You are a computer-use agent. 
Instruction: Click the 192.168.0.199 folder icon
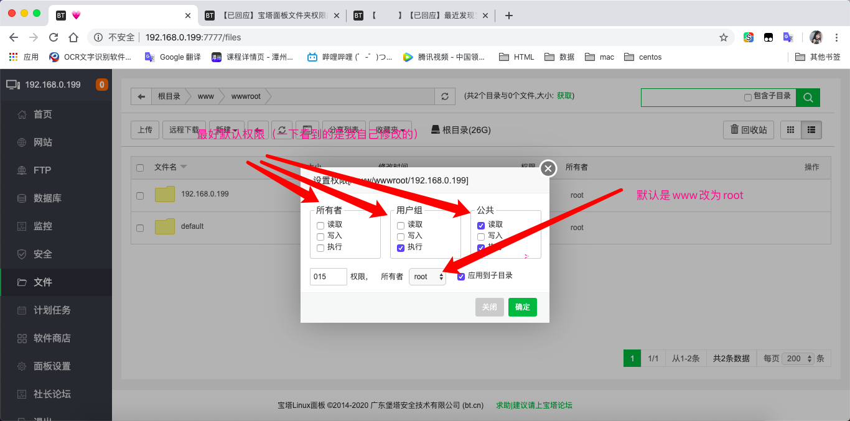coord(165,194)
